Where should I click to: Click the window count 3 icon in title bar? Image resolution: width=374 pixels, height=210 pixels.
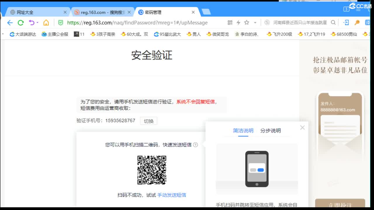pyautogui.click(x=346, y=9)
